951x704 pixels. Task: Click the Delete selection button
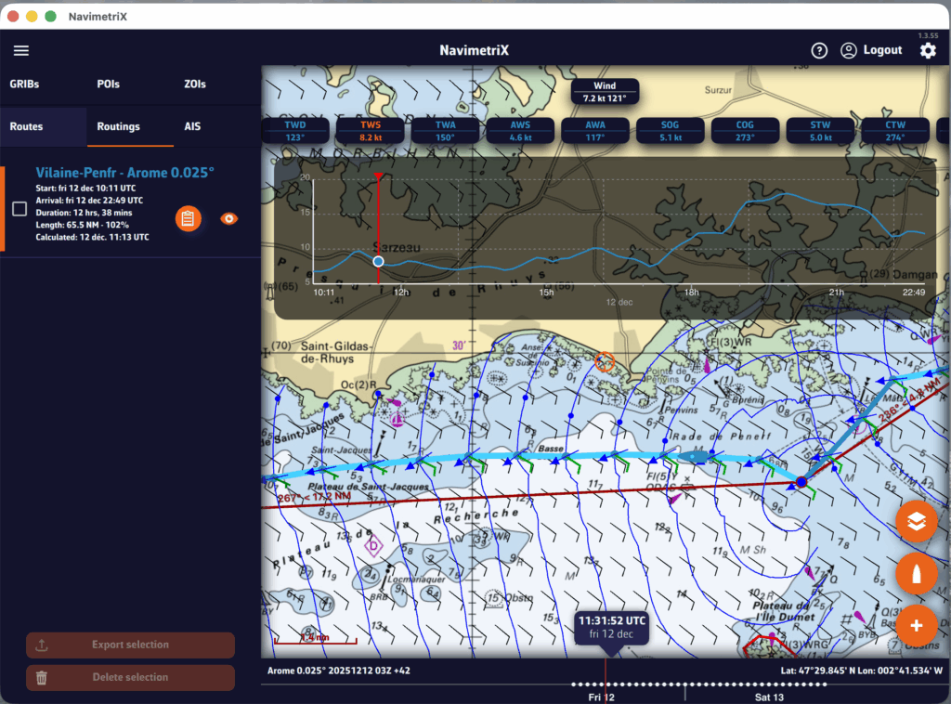[130, 677]
